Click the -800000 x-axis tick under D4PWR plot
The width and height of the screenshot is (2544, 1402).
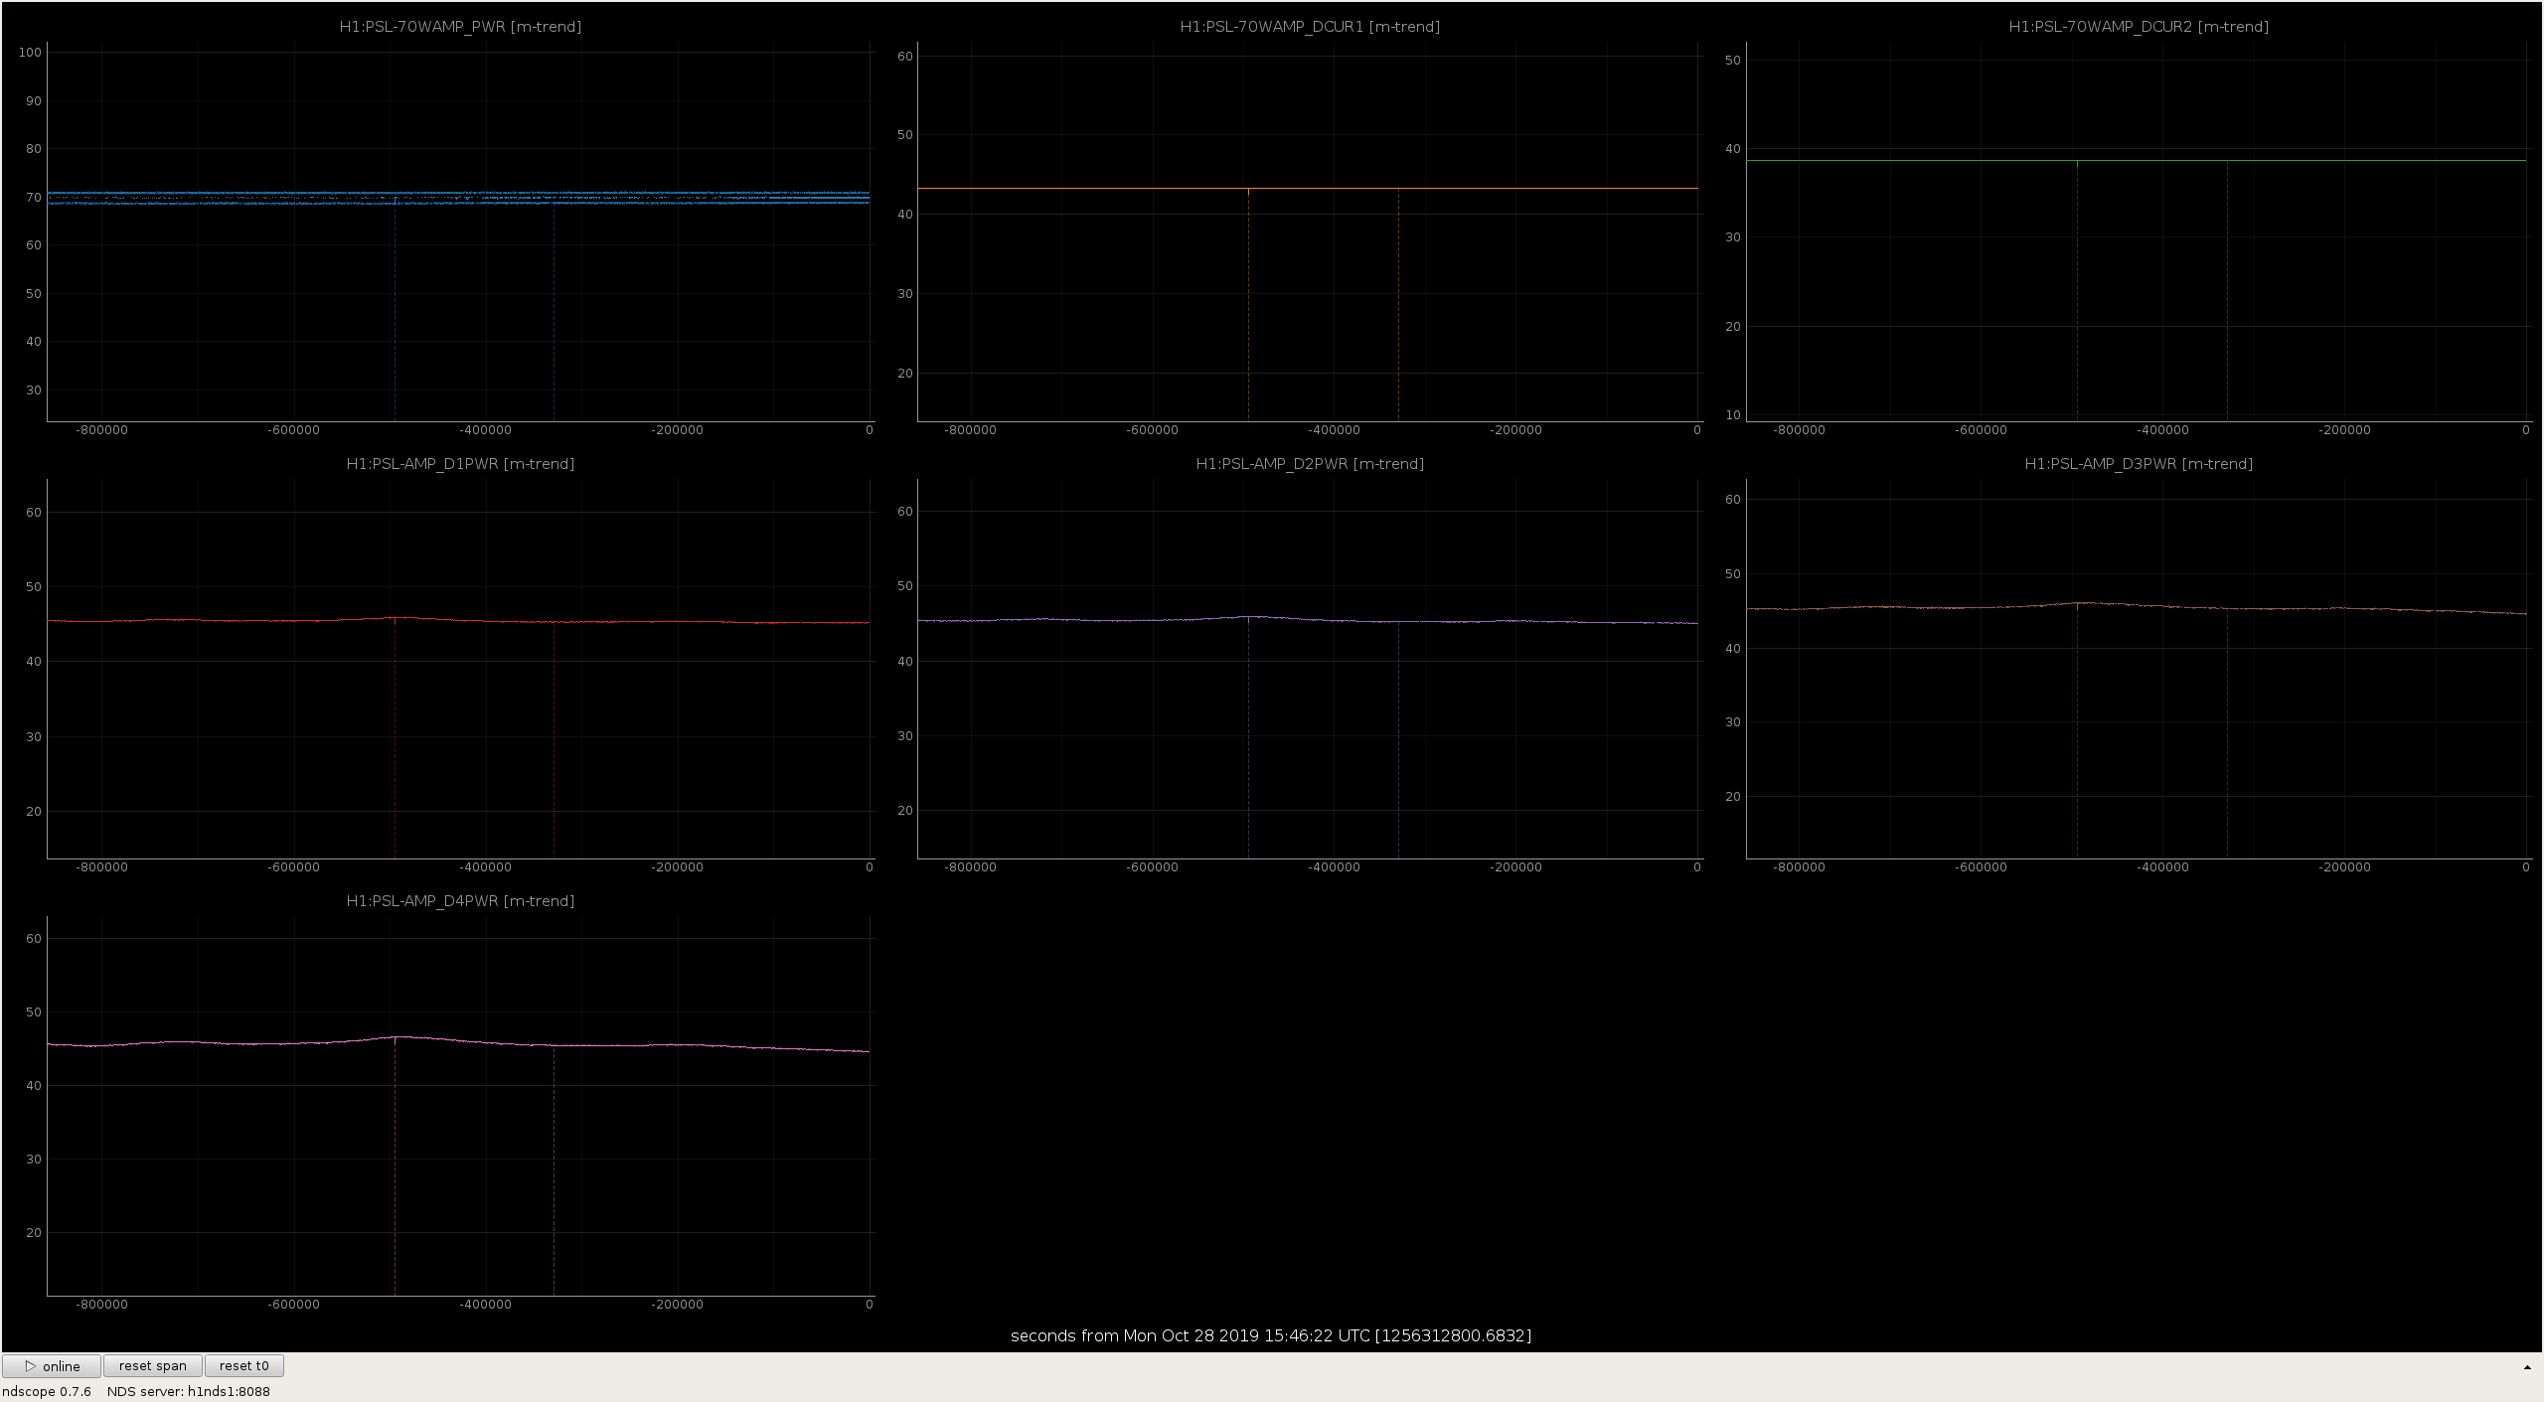[102, 1305]
